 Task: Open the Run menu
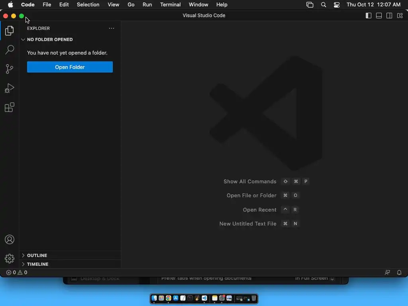point(147,5)
